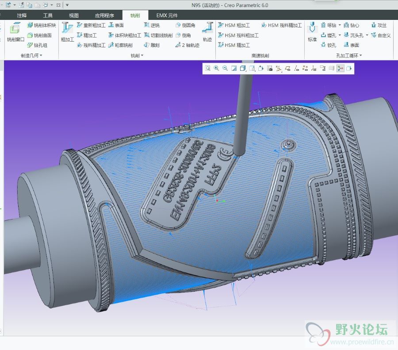This screenshot has height=350, width=398.
Task: Open the datum display filters dropdown
Action: click(x=279, y=68)
